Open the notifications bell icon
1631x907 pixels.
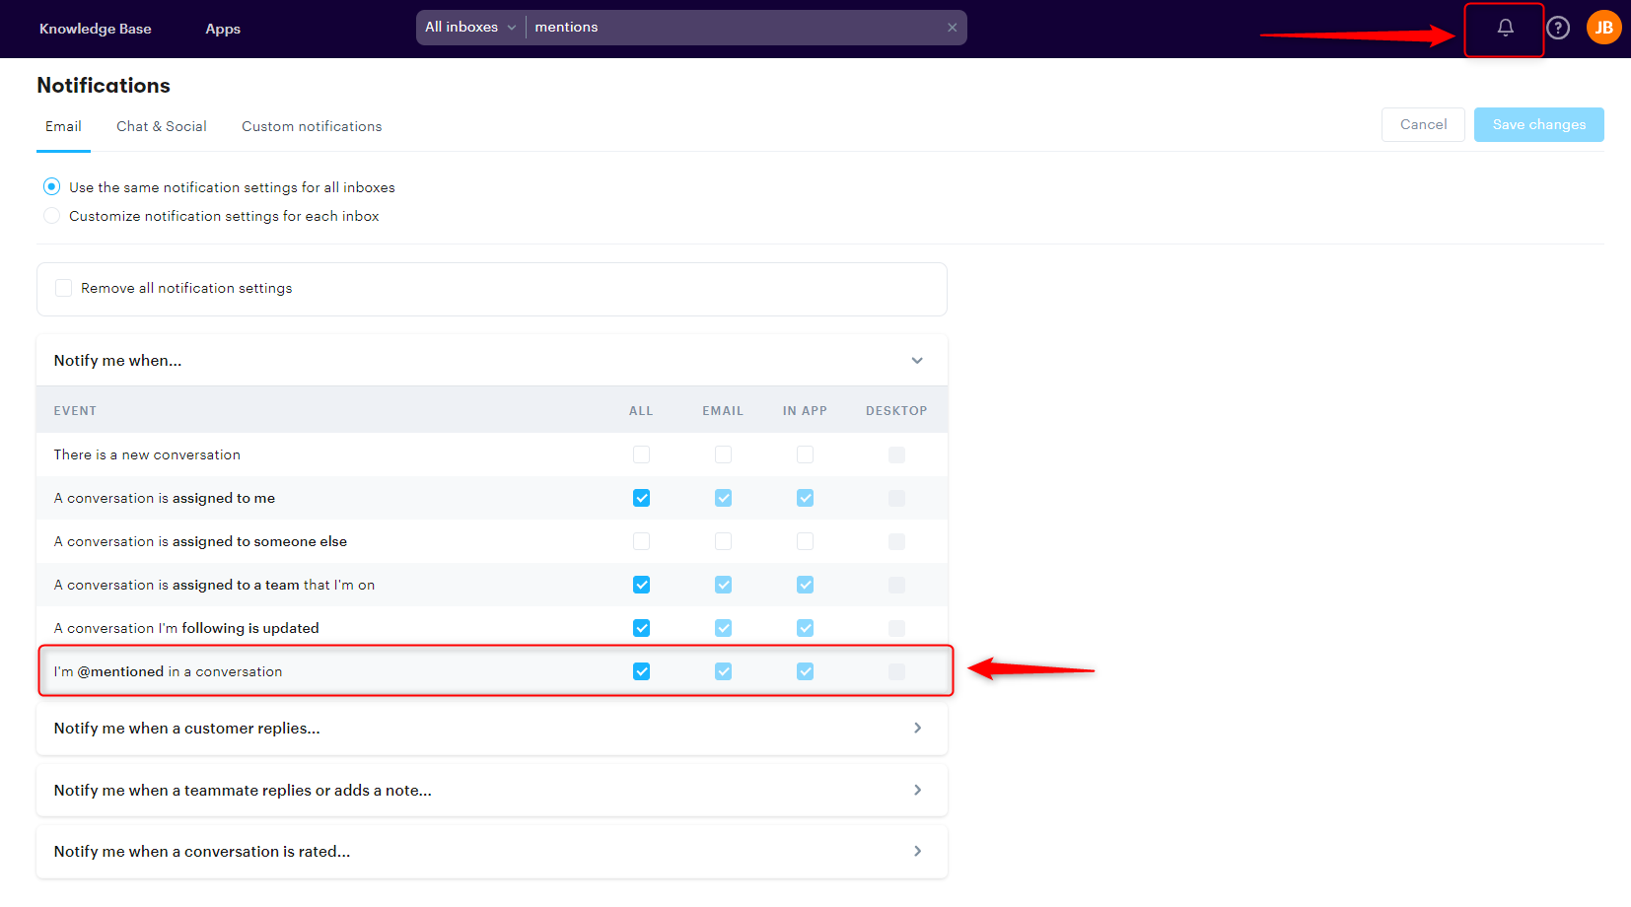(1505, 28)
